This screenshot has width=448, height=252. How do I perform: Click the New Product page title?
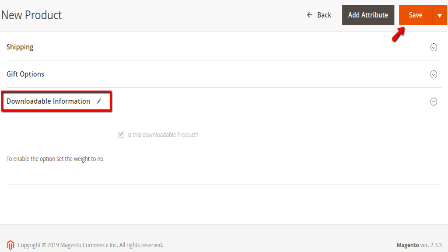31,15
